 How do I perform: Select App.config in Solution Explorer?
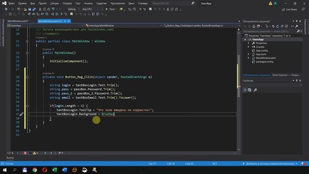[262, 51]
